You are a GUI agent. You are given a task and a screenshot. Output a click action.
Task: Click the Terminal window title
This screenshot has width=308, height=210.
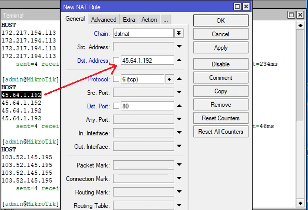[x=13, y=16]
